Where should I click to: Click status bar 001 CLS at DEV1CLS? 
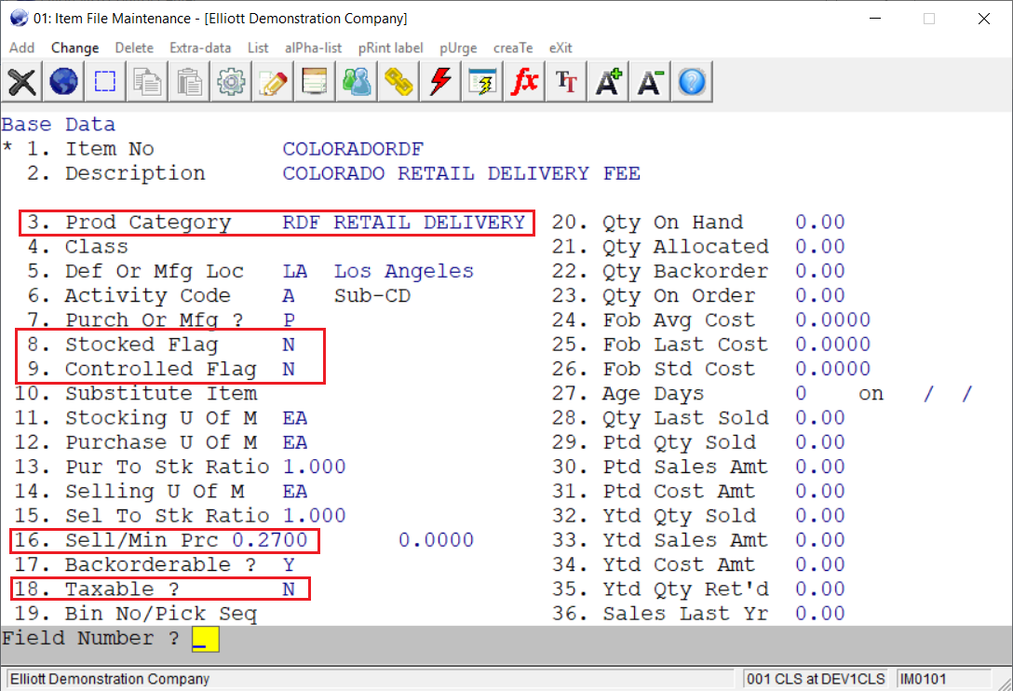(x=816, y=680)
